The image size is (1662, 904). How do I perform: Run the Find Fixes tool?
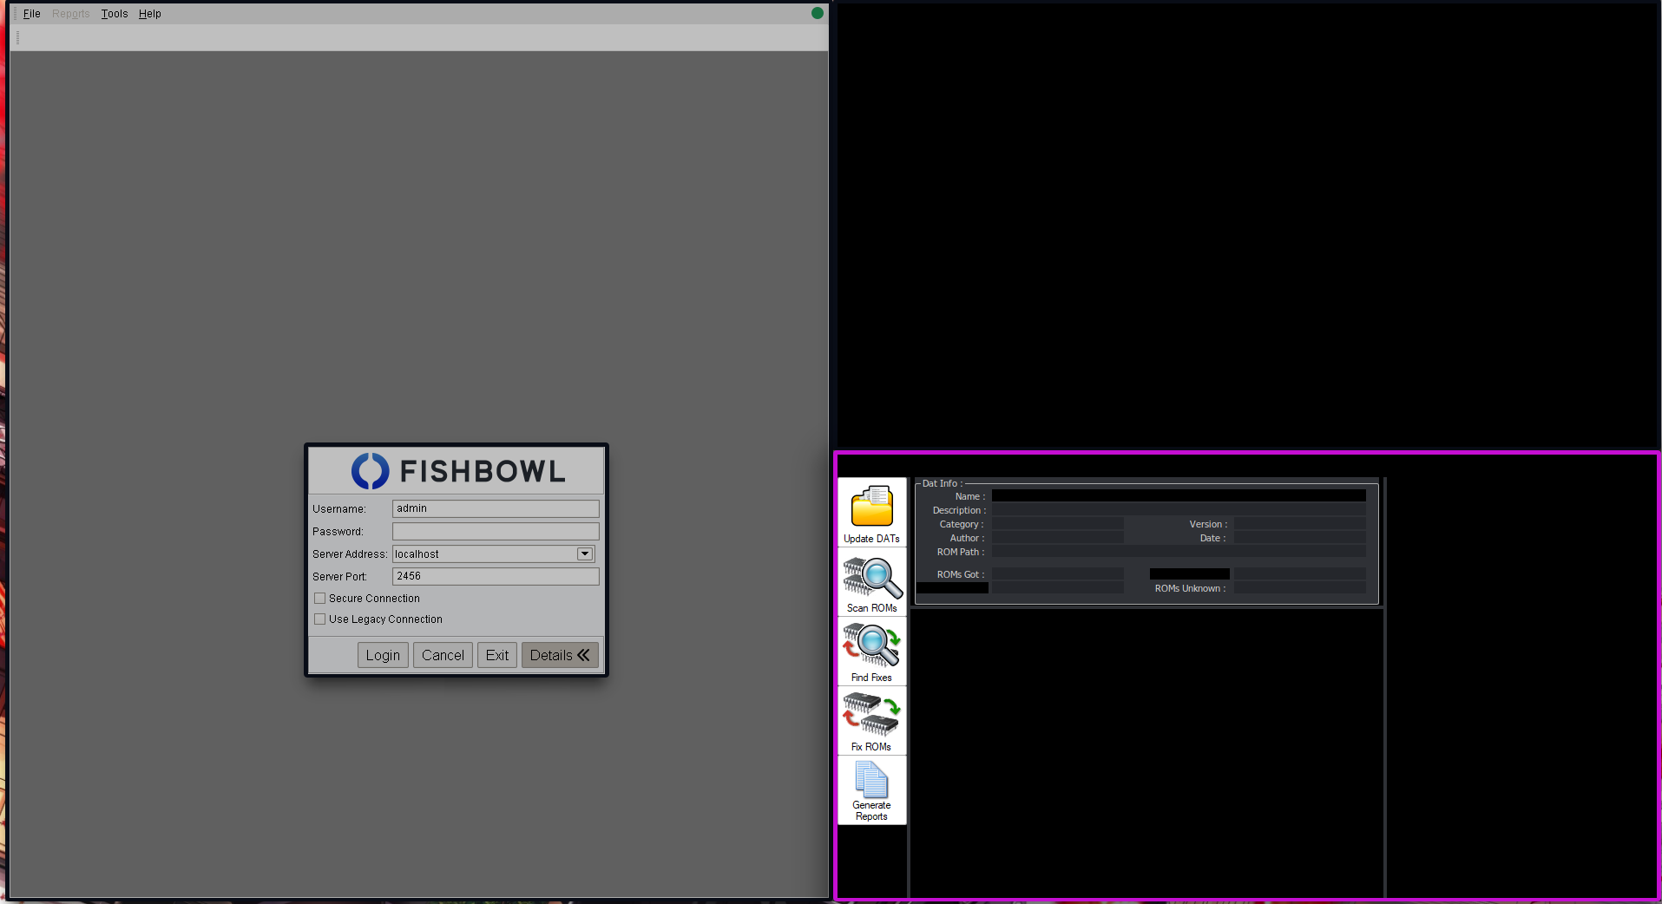(x=871, y=652)
